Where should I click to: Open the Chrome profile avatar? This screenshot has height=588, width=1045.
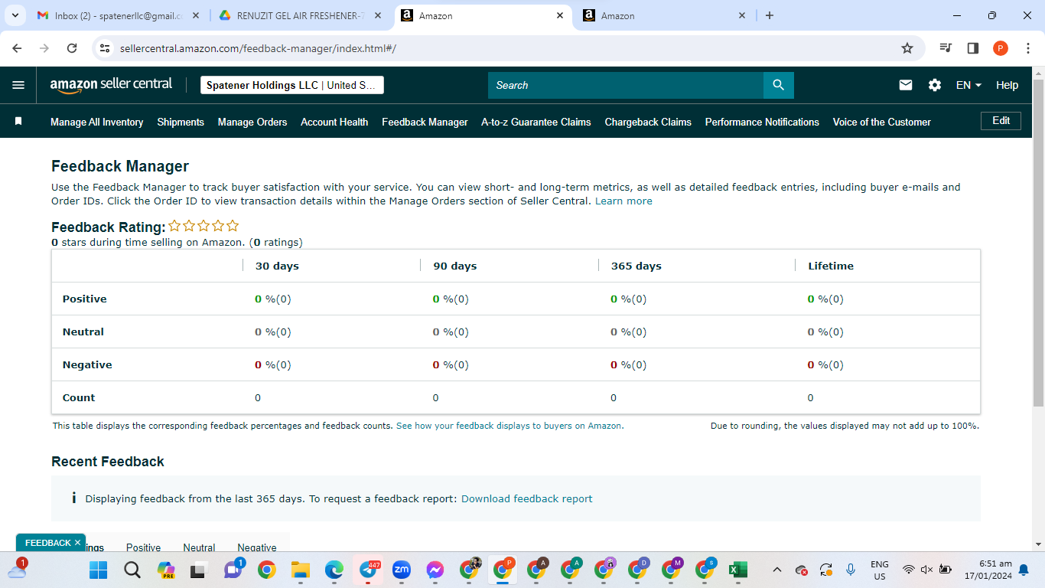coord(1001,48)
